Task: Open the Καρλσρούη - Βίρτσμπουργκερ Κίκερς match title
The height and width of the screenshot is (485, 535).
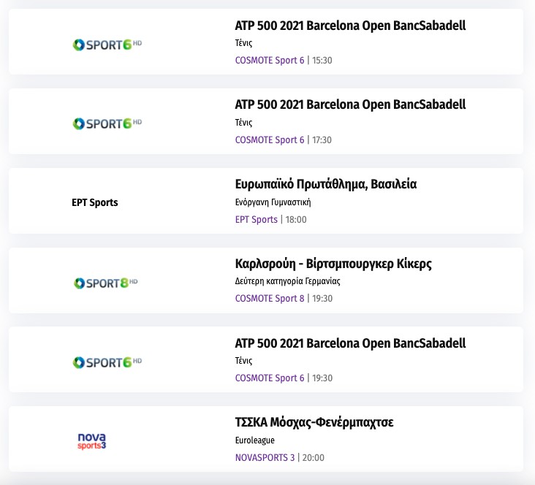Action: [x=338, y=264]
